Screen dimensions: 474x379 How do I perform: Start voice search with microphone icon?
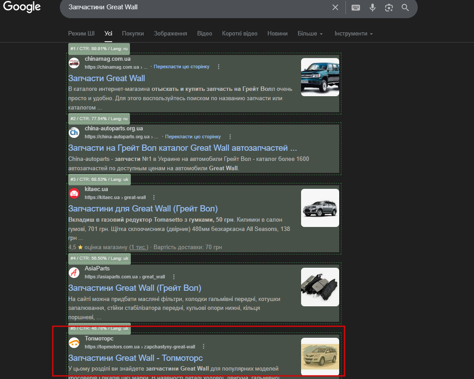(372, 8)
